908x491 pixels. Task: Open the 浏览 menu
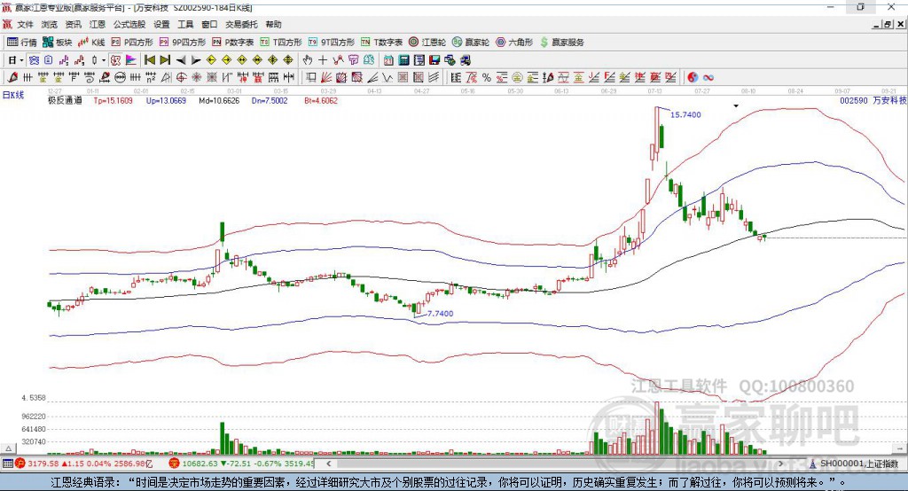coord(50,24)
